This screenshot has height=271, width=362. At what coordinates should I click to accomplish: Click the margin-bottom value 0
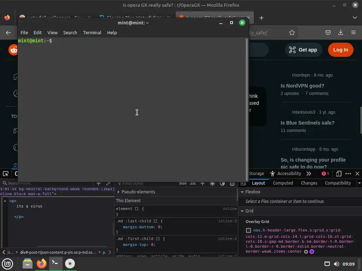tap(159, 227)
